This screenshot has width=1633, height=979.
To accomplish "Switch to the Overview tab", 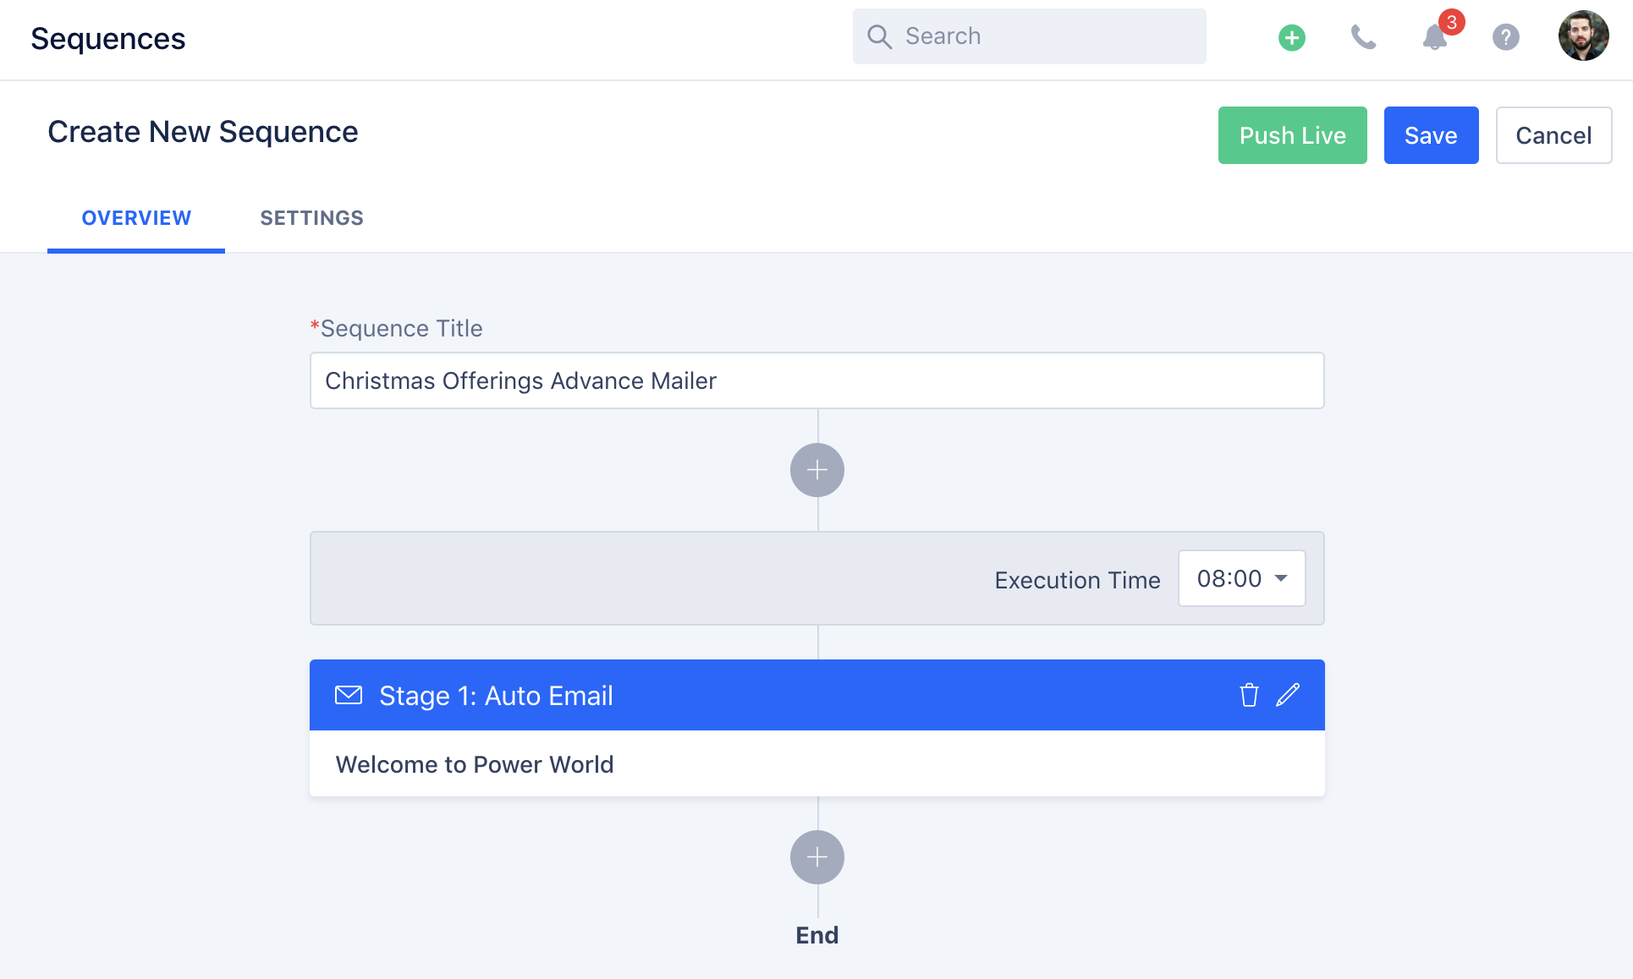I will tap(136, 218).
